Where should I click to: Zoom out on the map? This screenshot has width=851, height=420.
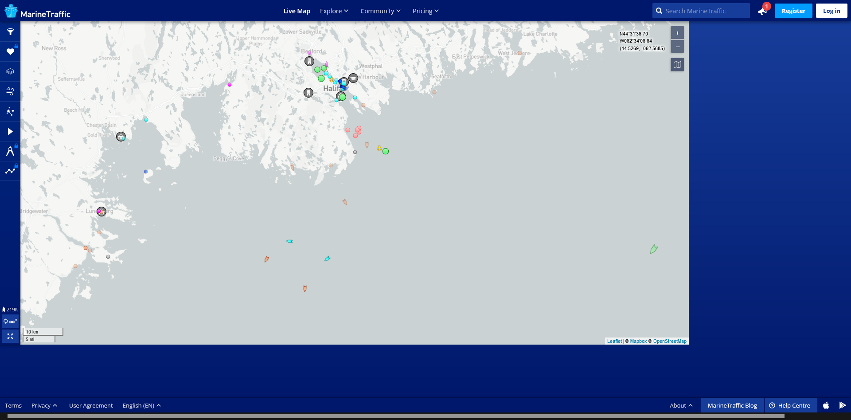point(677,47)
